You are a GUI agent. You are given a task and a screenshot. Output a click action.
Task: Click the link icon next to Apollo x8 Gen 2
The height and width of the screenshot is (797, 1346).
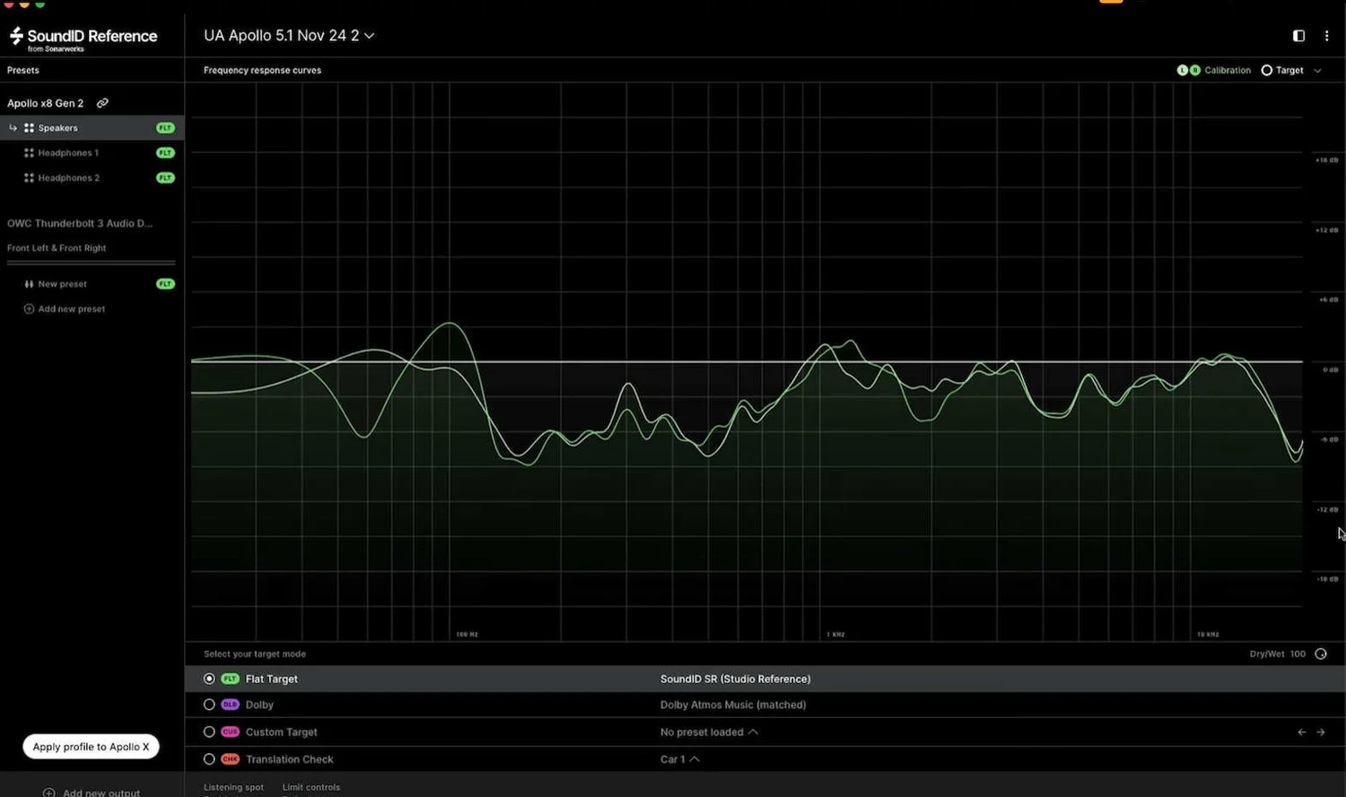[x=101, y=102]
